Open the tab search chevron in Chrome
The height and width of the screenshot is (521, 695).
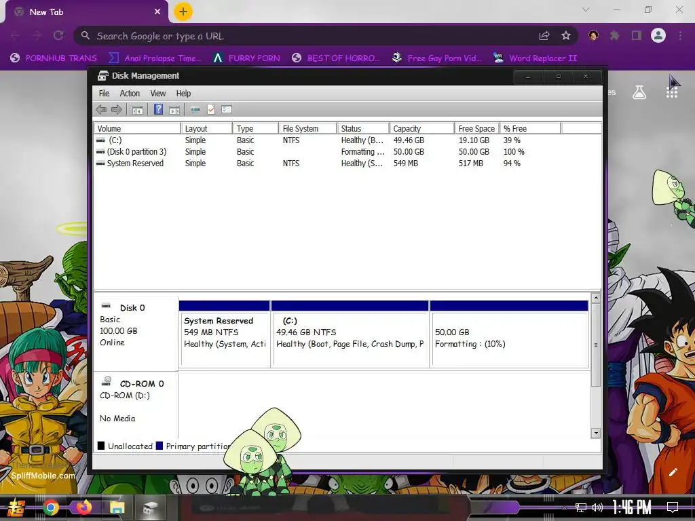pos(586,9)
